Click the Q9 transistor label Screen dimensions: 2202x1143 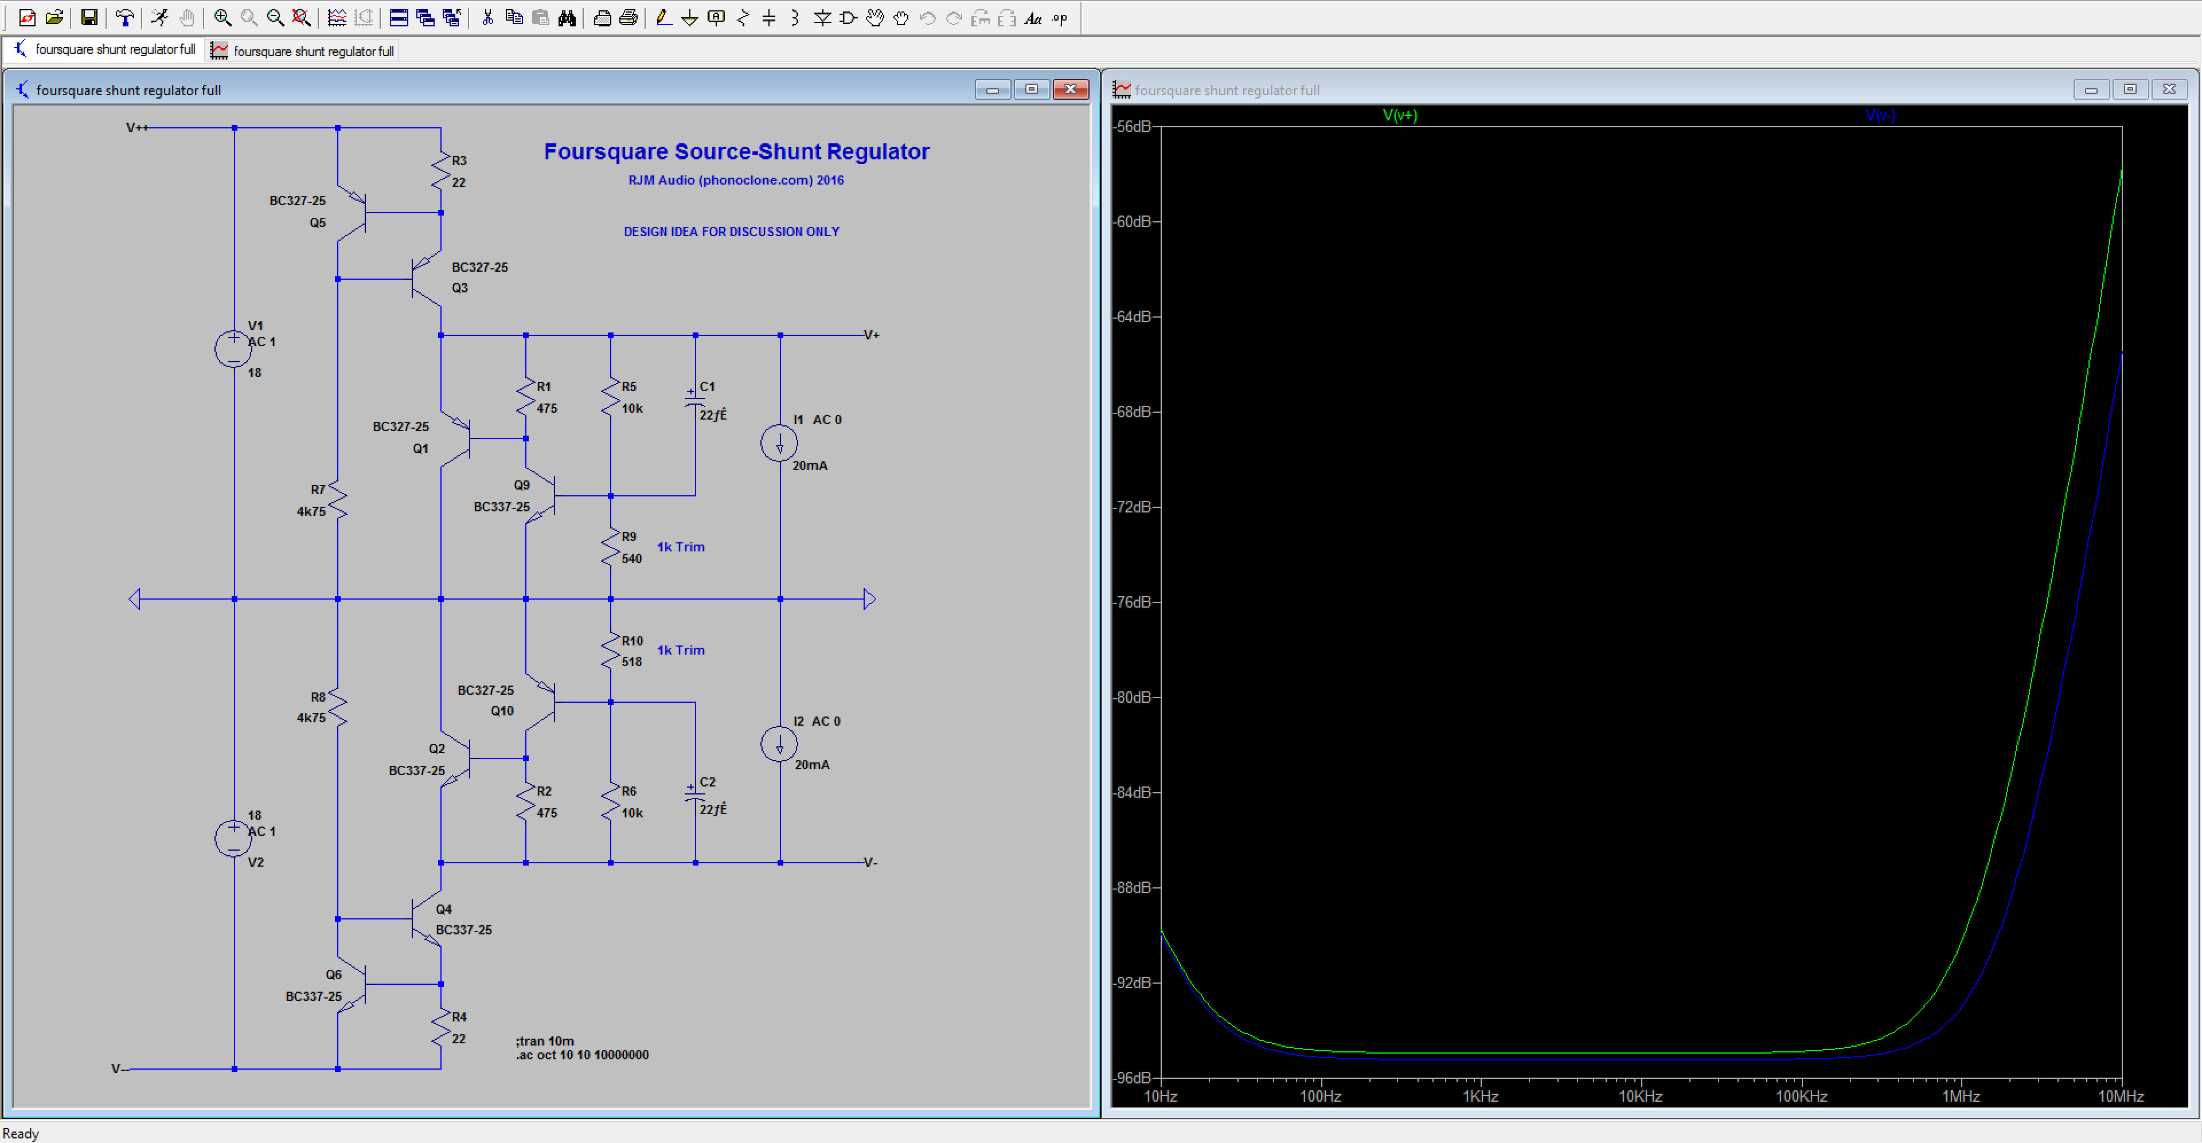521,485
